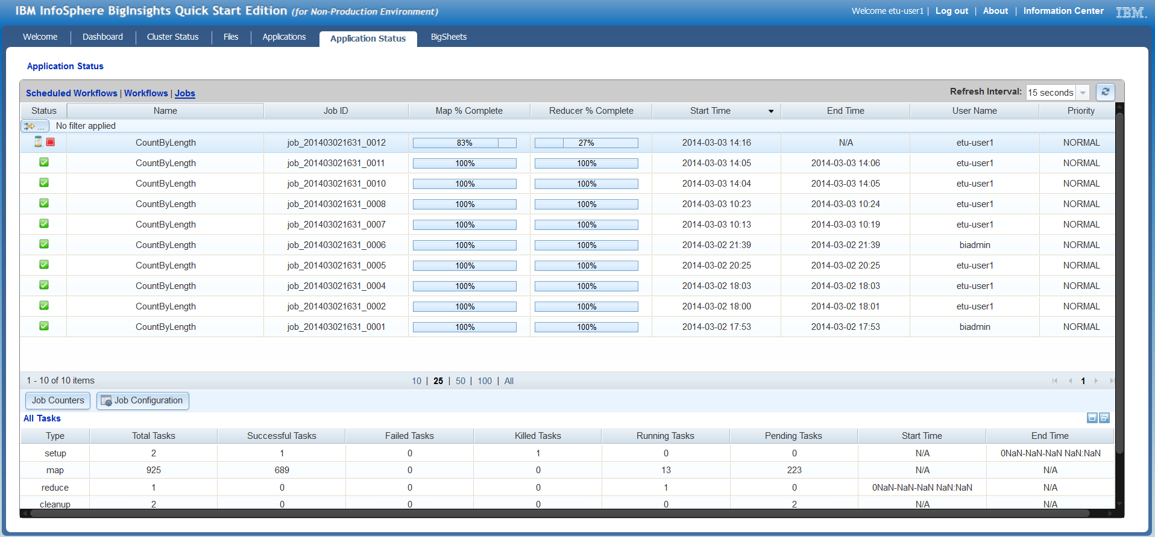Open the Welcome tab
The height and width of the screenshot is (537, 1155).
[40, 37]
